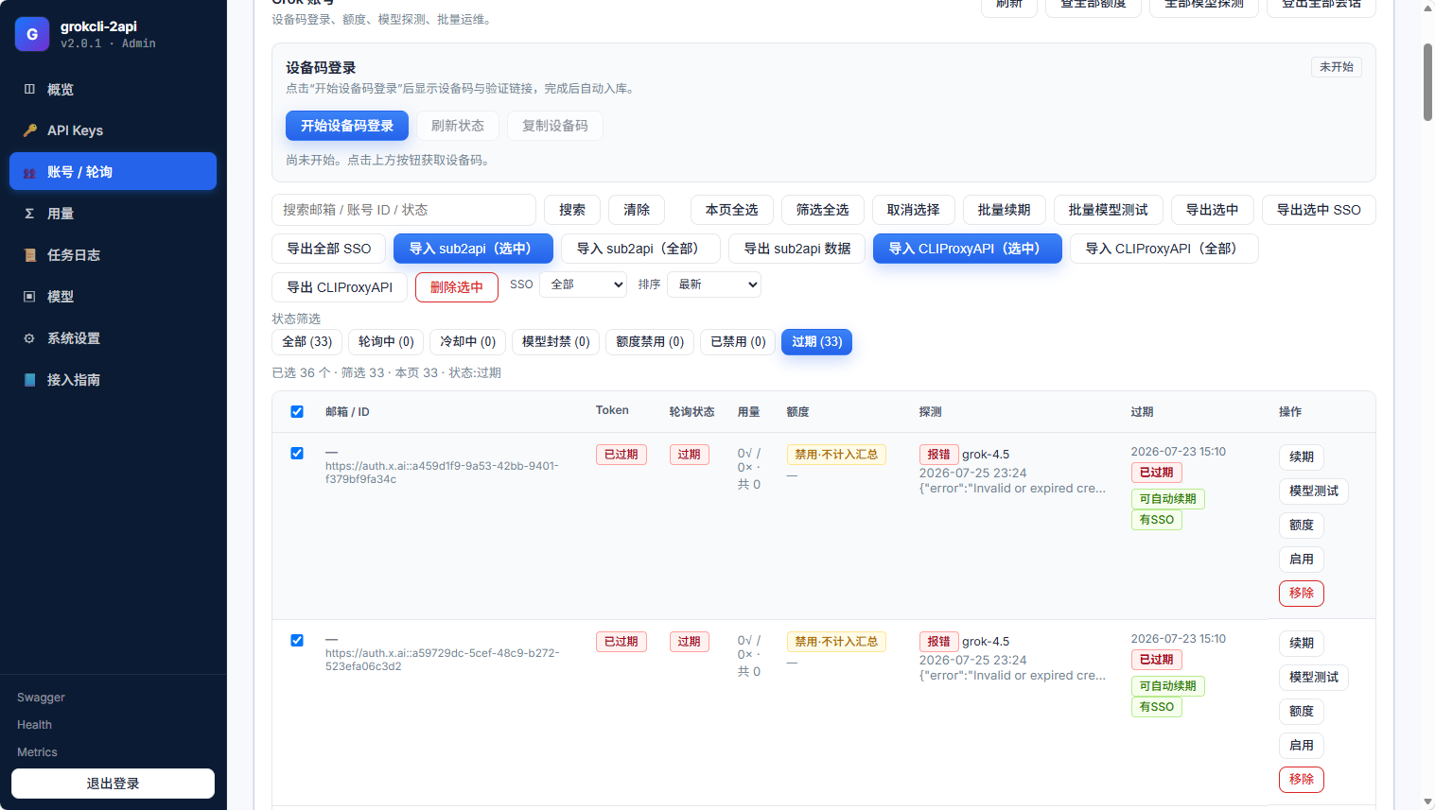
Task: Click 模型测试 for account ending 523efa06c3d2
Action: coord(1314,677)
